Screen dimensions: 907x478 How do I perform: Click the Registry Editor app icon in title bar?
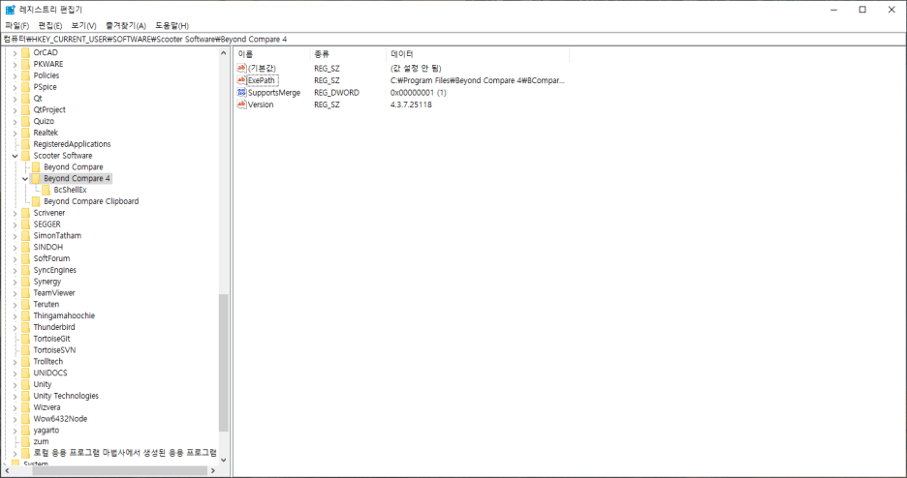point(11,10)
